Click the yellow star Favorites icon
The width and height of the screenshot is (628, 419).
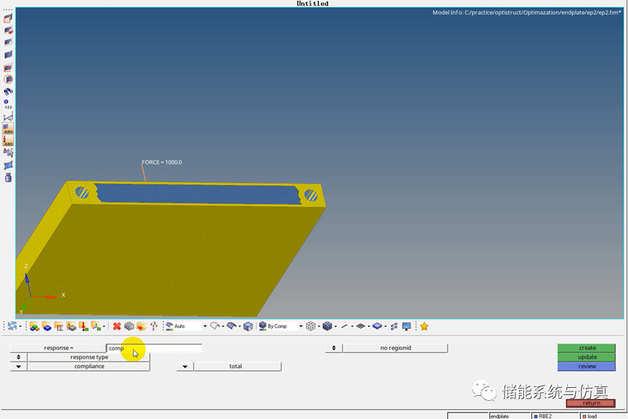424,327
